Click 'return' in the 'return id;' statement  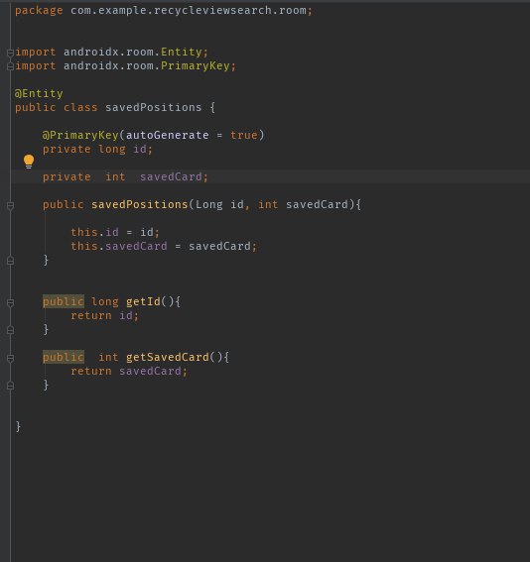[90, 316]
